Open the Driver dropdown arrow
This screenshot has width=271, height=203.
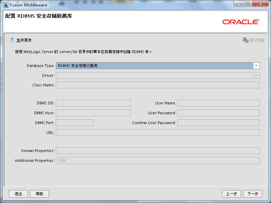click(x=256, y=75)
